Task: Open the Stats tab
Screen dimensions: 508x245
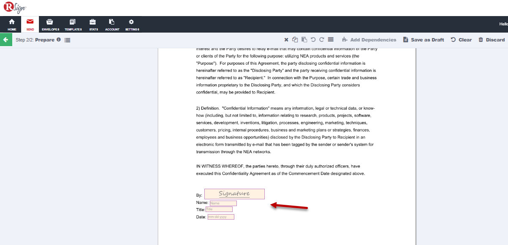Action: point(93,25)
